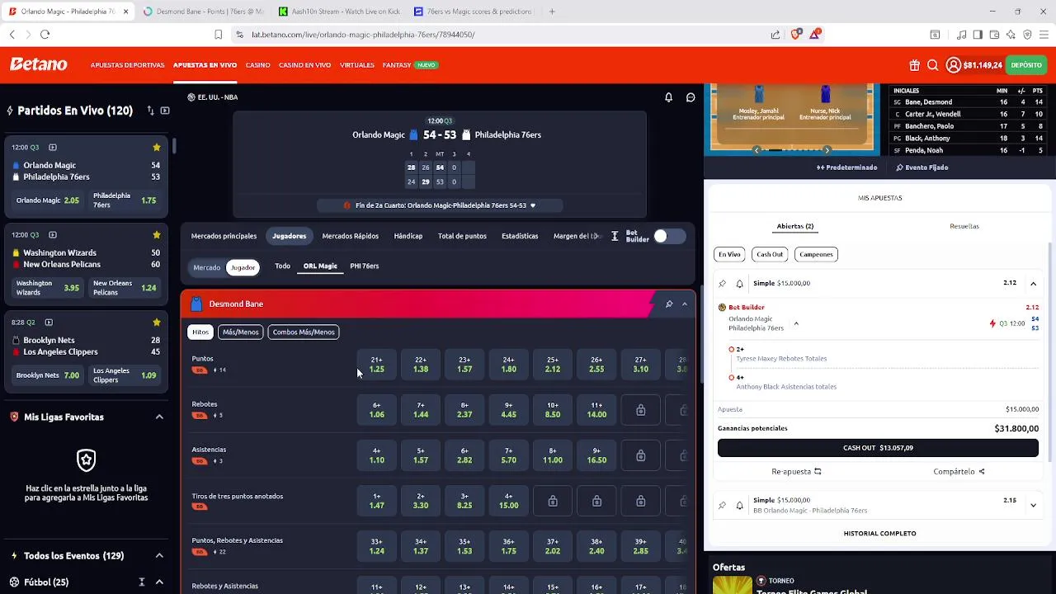Toggle the Bet Builder switch
Viewport: 1056px width, 594px height.
669,237
